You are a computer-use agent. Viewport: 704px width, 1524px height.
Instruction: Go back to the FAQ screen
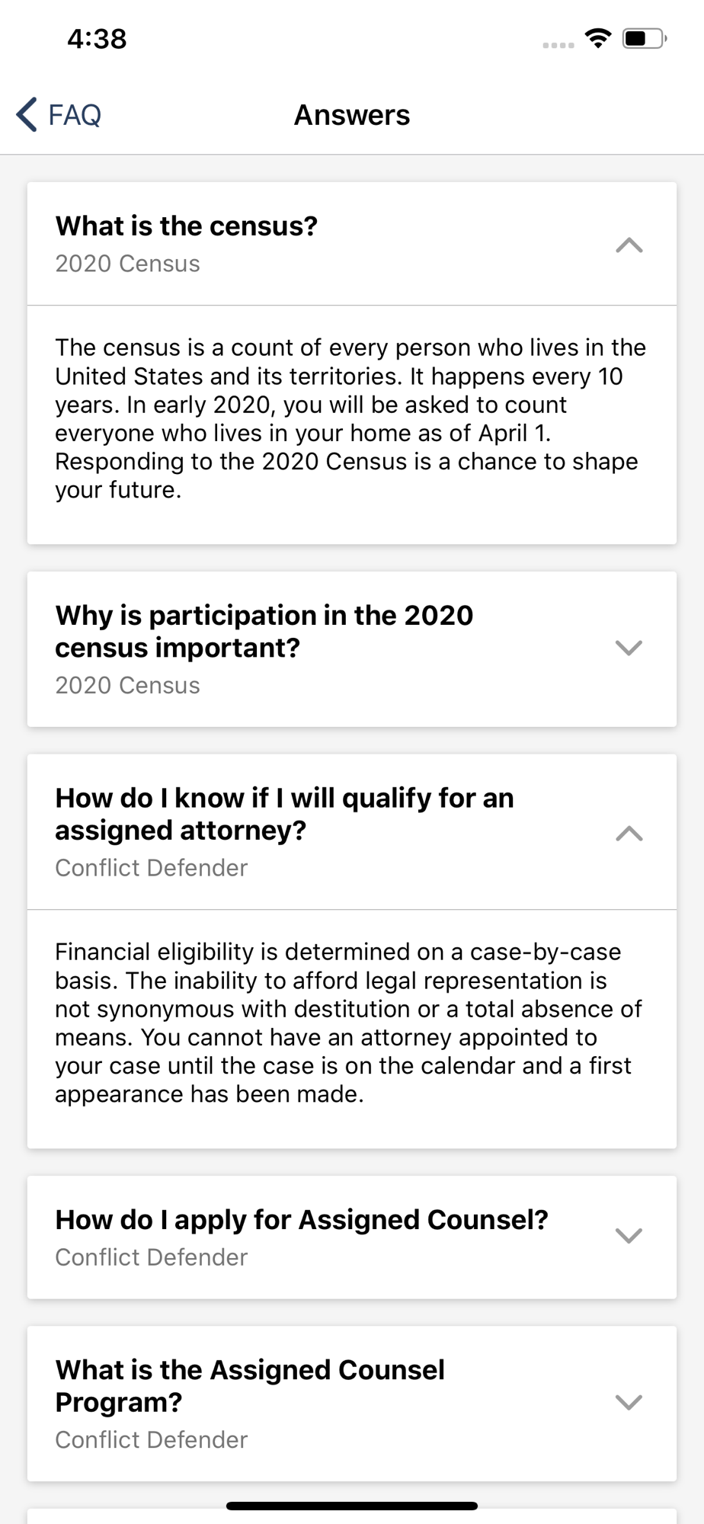coord(59,115)
